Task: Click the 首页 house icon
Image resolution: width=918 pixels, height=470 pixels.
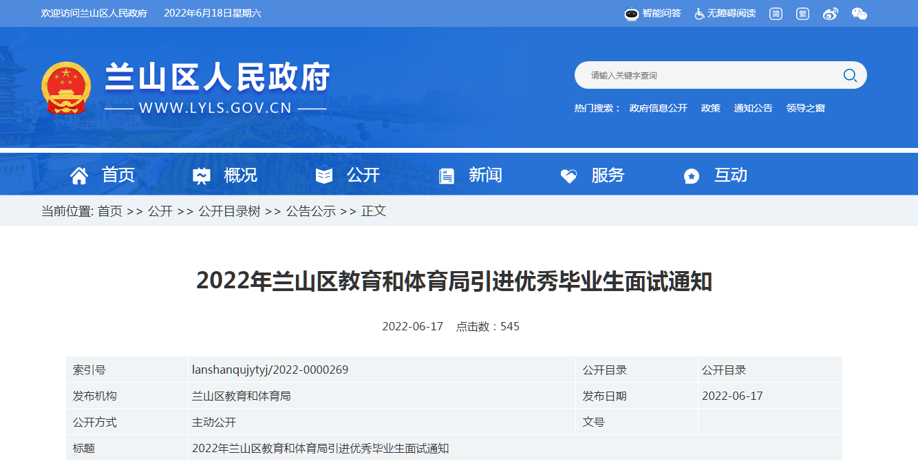Action: [x=79, y=175]
